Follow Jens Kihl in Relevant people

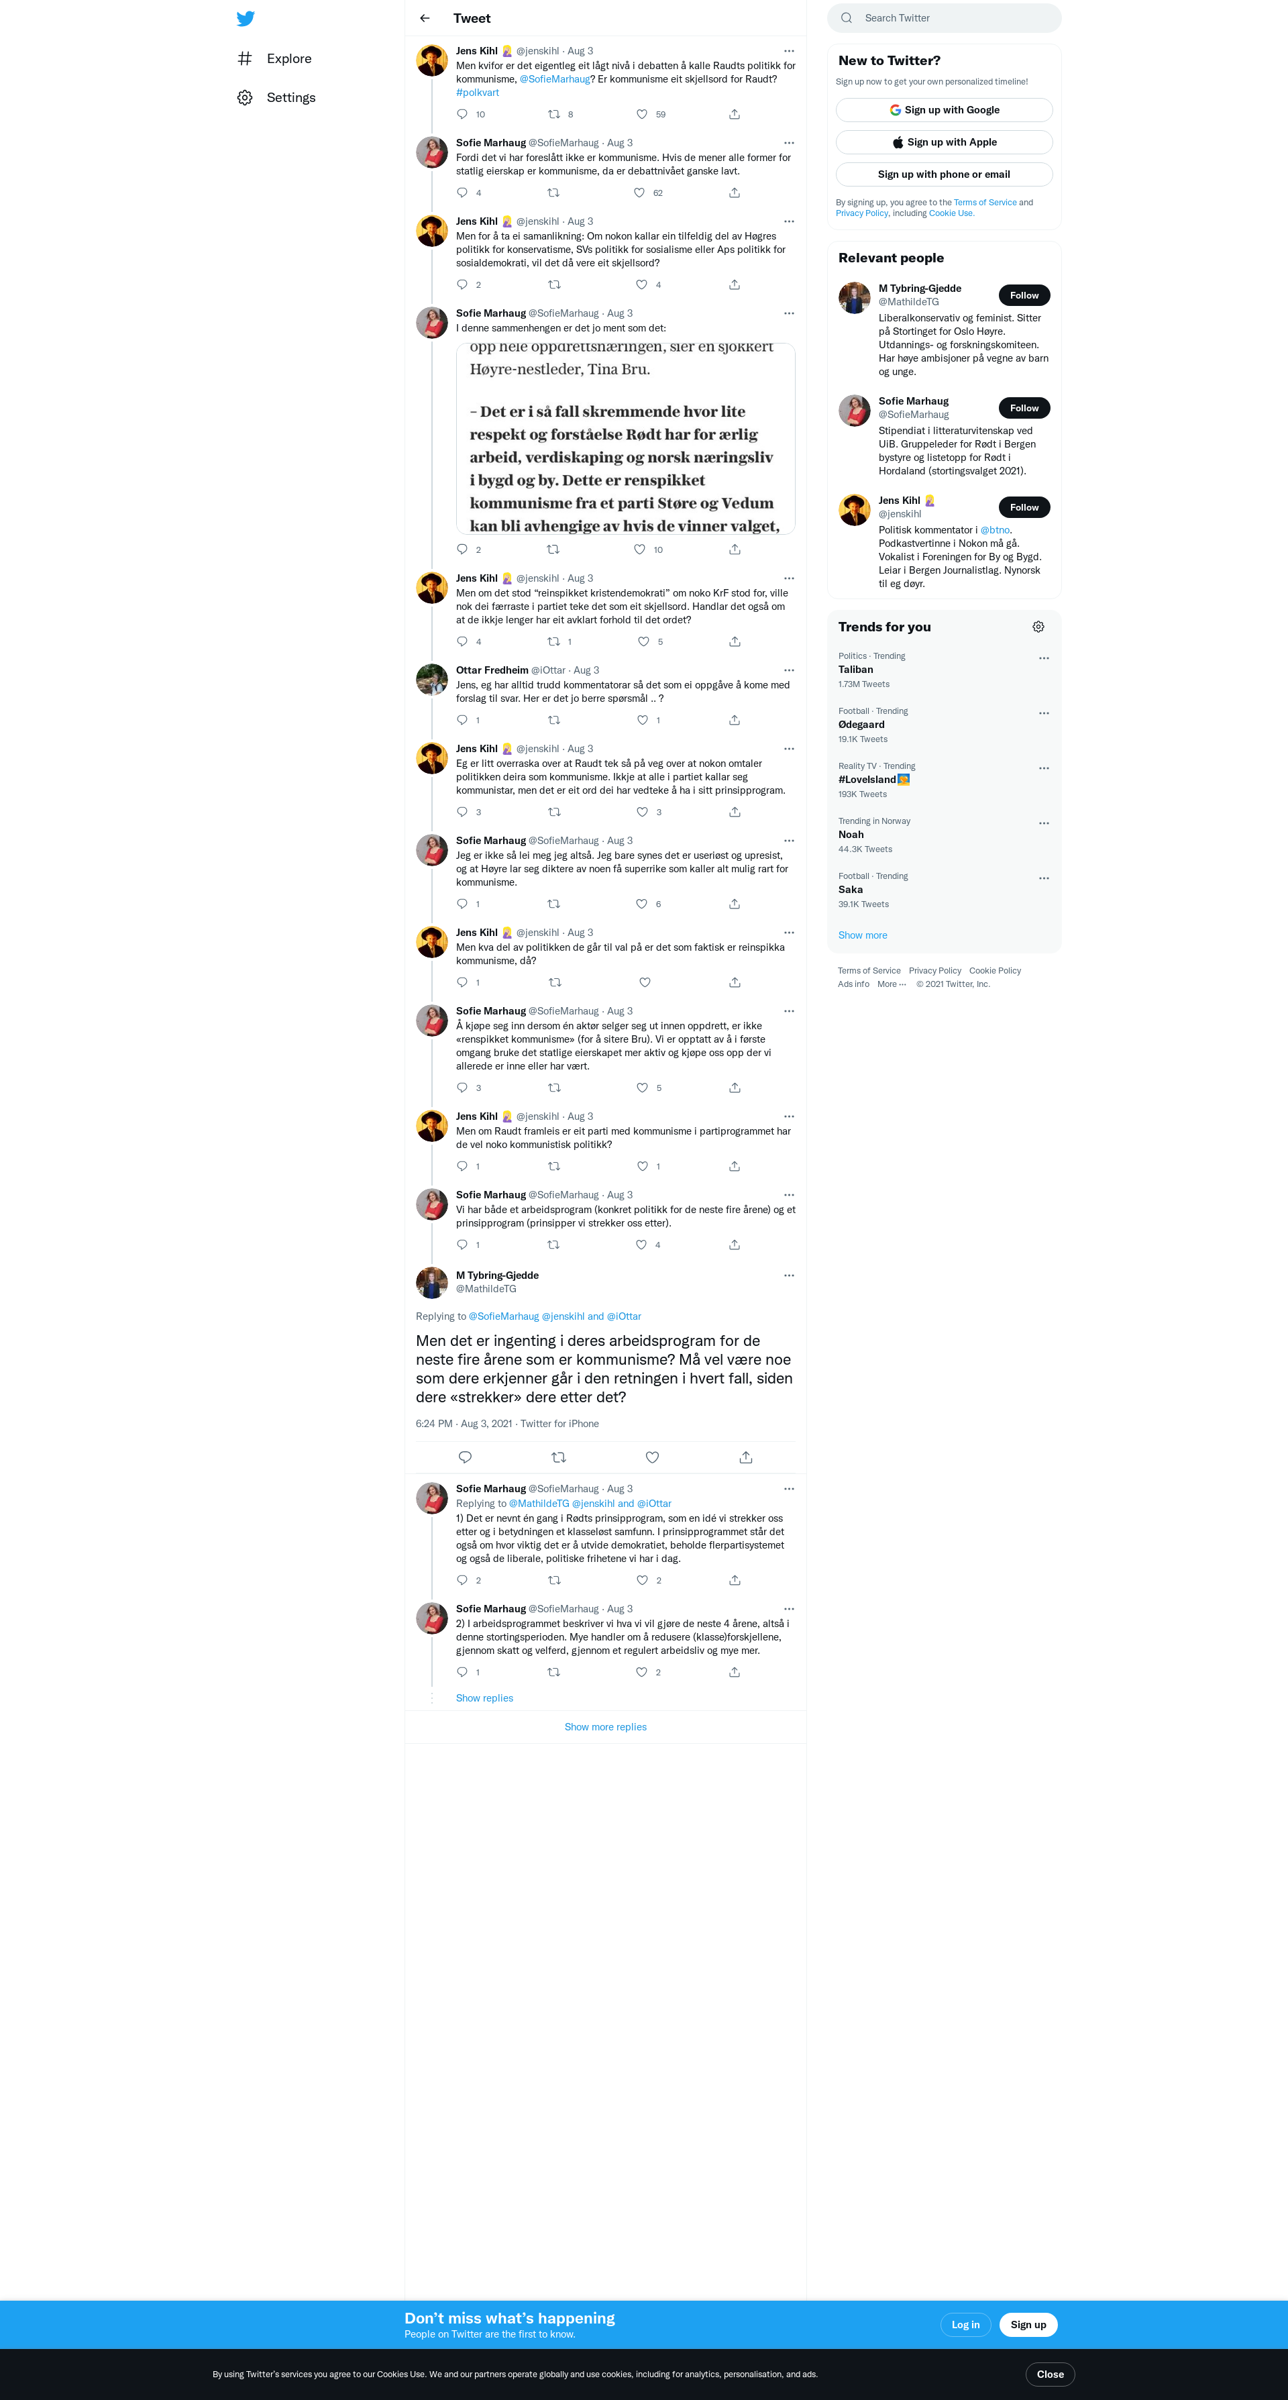point(1024,507)
